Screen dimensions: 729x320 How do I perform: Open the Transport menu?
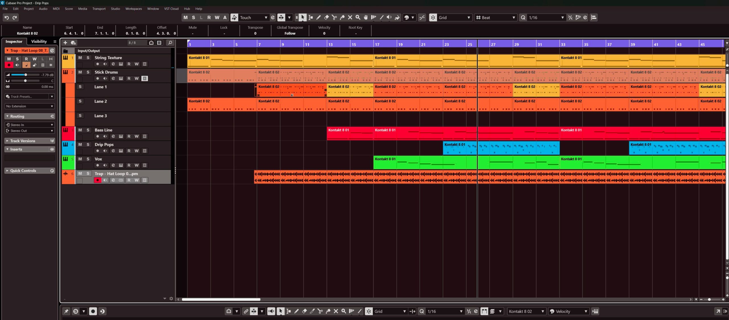point(99,9)
